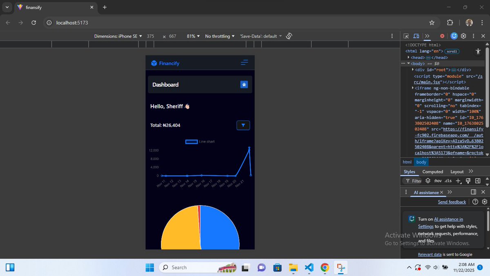Close the AI assistance tab
490x276 pixels.
[x=442, y=192]
